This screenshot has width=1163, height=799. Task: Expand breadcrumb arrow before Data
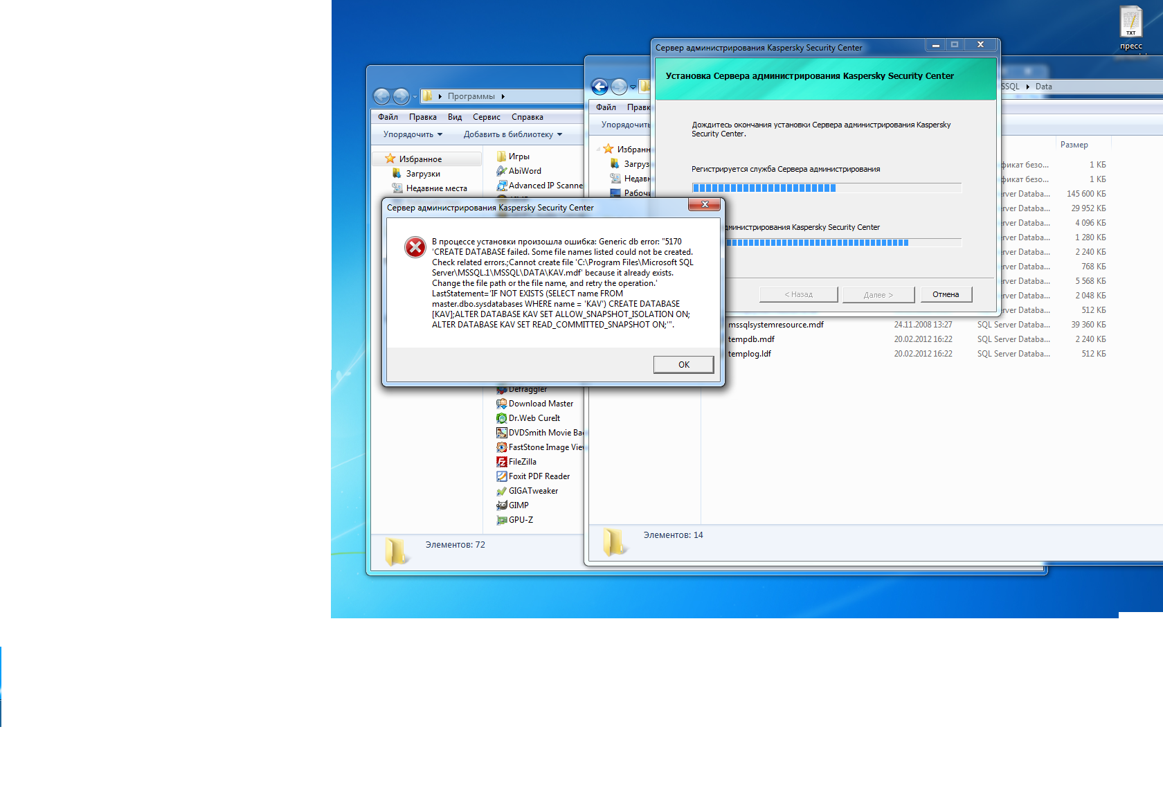coord(1028,87)
